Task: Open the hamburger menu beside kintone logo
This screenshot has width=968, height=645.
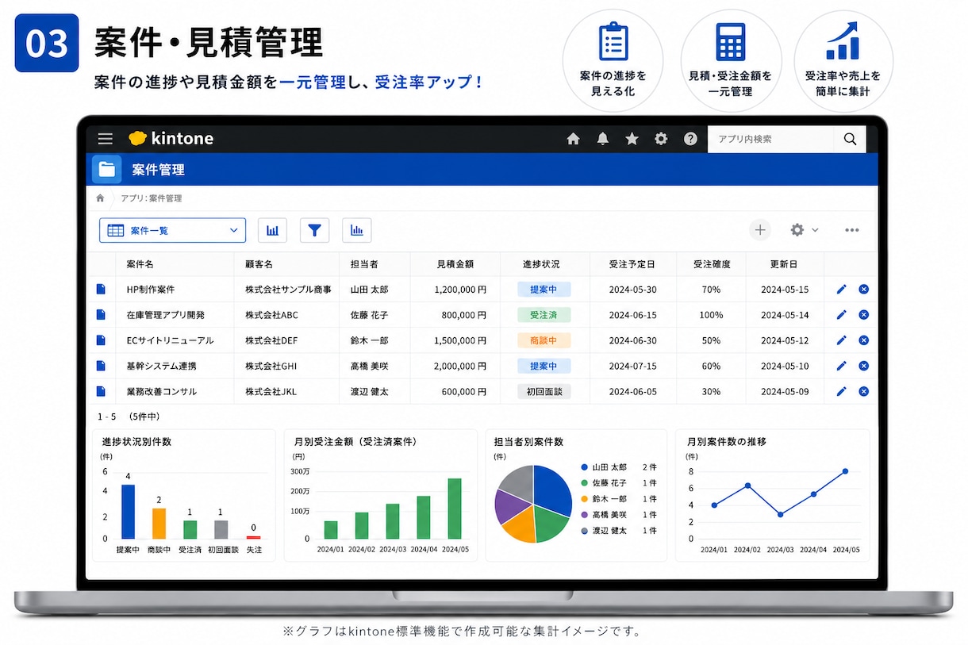Action: coord(106,139)
